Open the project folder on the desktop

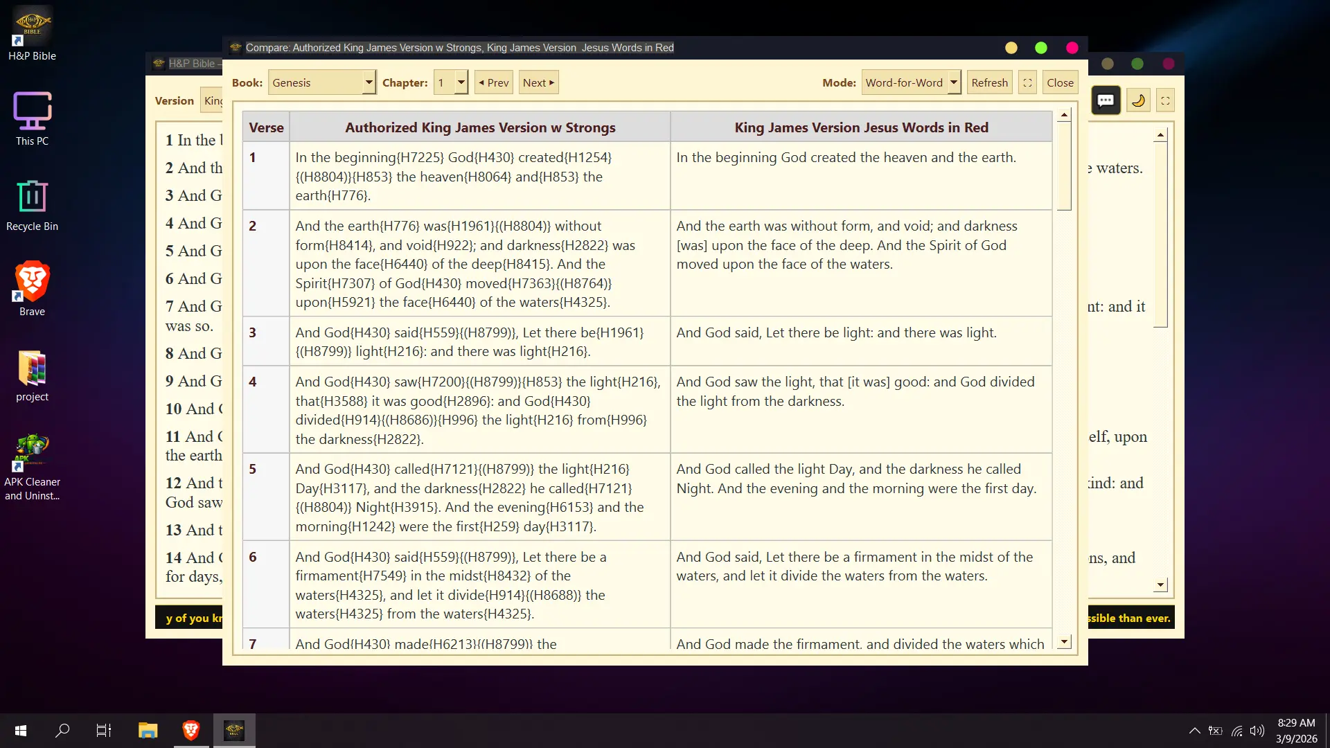coord(32,375)
